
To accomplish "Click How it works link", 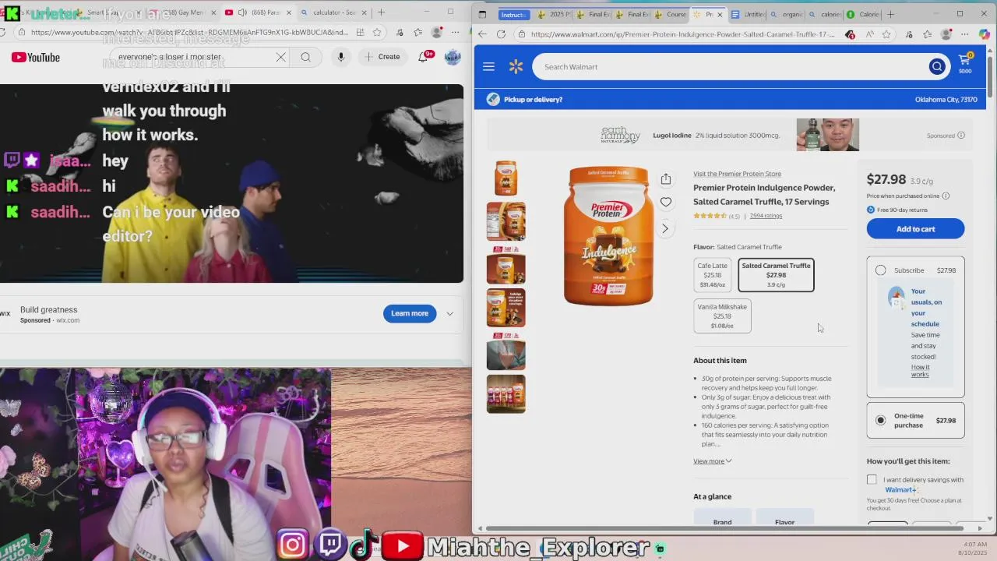I will coord(920,371).
